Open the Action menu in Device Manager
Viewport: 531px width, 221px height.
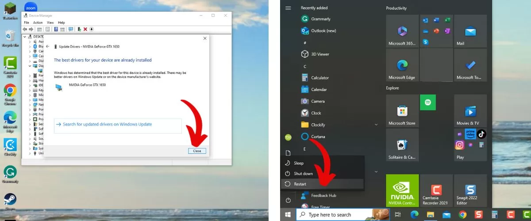pyautogui.click(x=38, y=23)
